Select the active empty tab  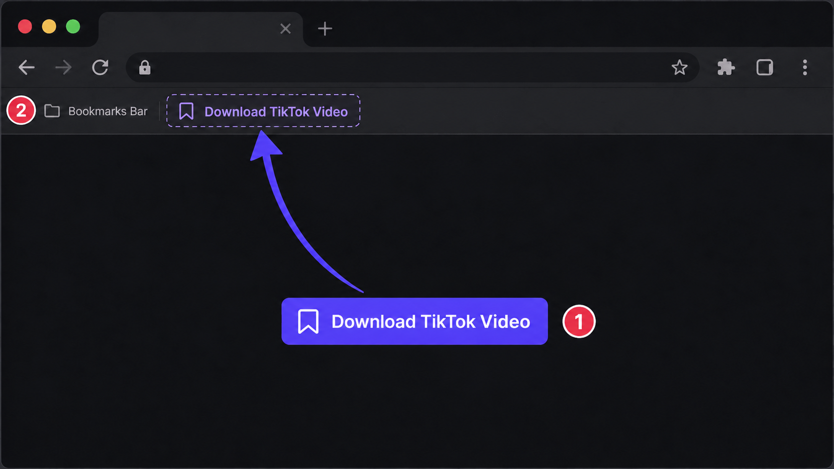[201, 29]
